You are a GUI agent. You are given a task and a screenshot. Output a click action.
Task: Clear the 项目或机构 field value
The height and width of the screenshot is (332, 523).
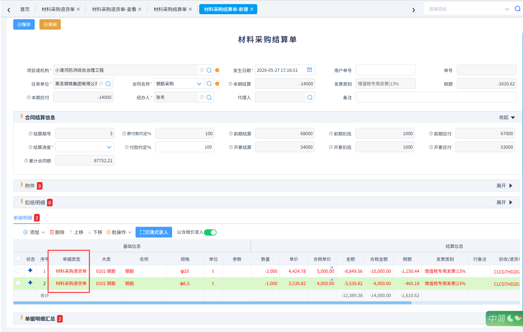coord(202,70)
